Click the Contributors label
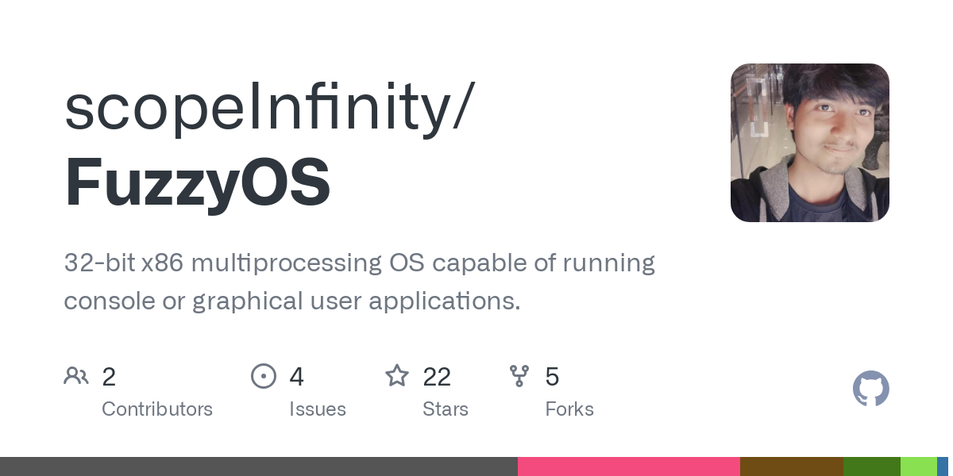 click(157, 409)
